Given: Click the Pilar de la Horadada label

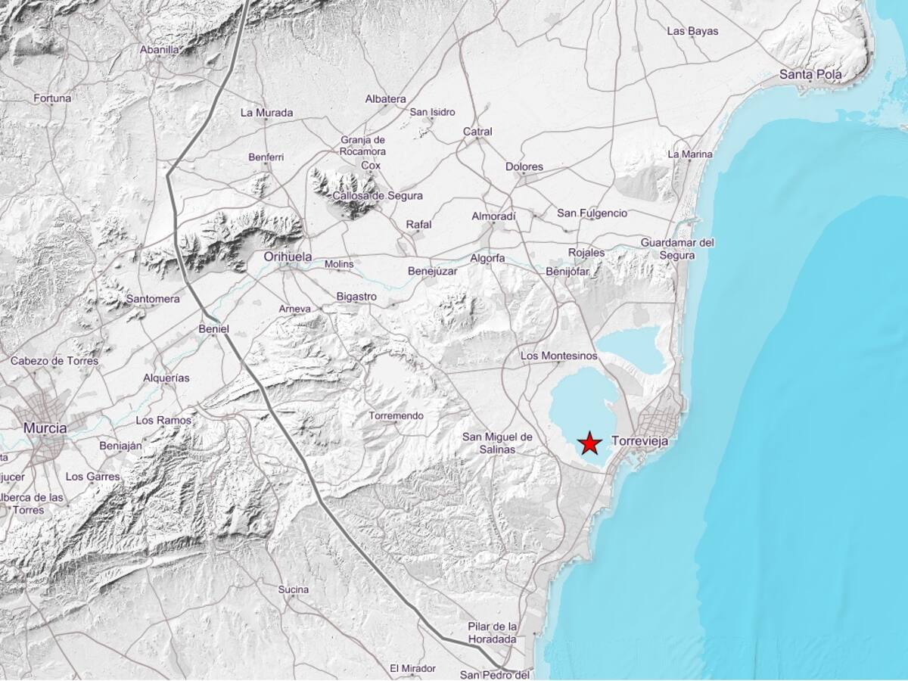Looking at the screenshot, I should click(x=492, y=633).
